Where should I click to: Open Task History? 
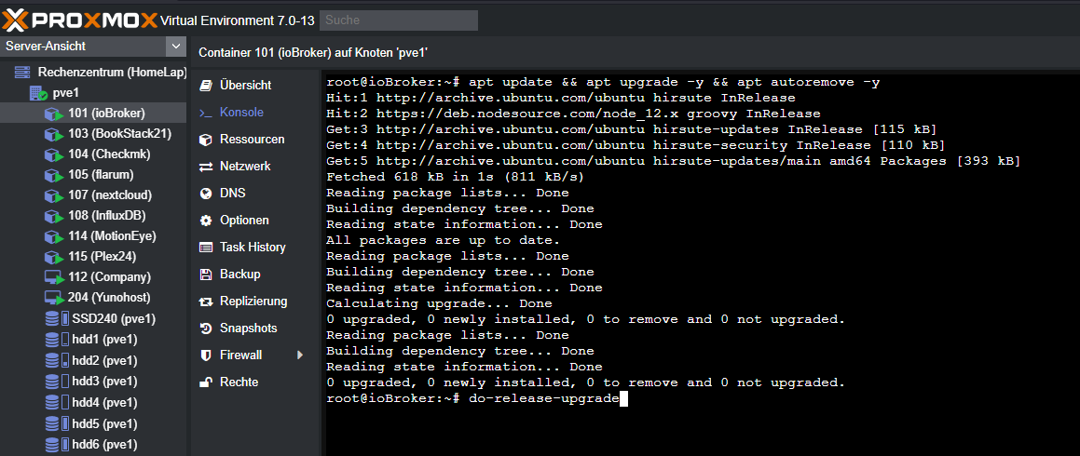(253, 247)
